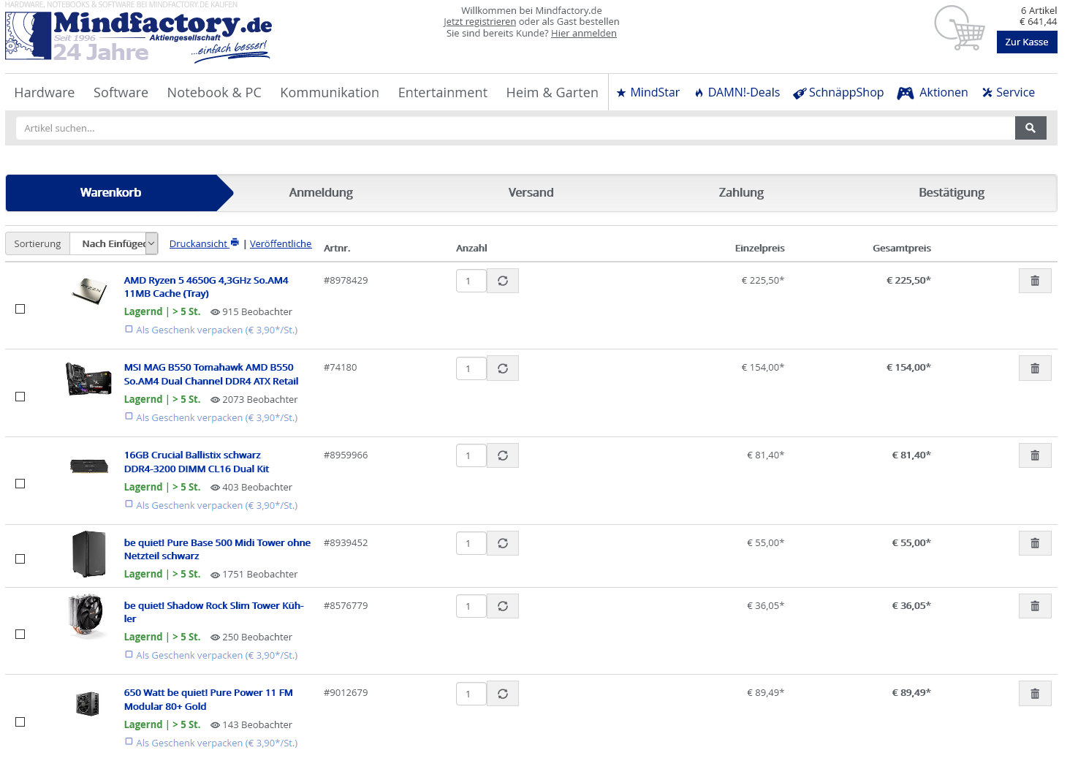The image size is (1078, 761).
Task: Update quantity for Pure Base 500 case
Action: 503,543
